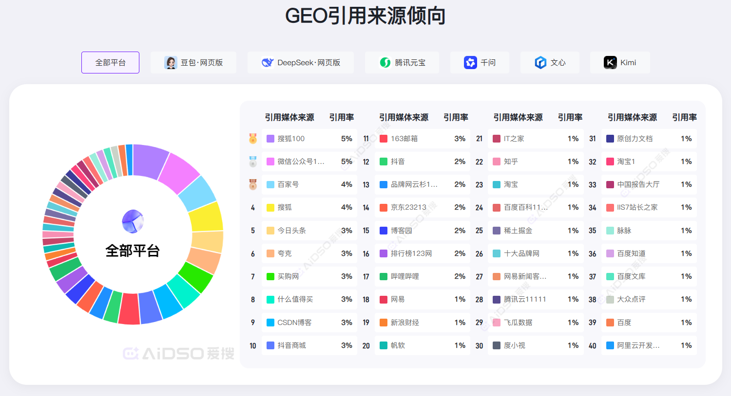This screenshot has width=731, height=396.
Task: Click the 阿里云开发 entry at rank 40
Action: coord(648,345)
